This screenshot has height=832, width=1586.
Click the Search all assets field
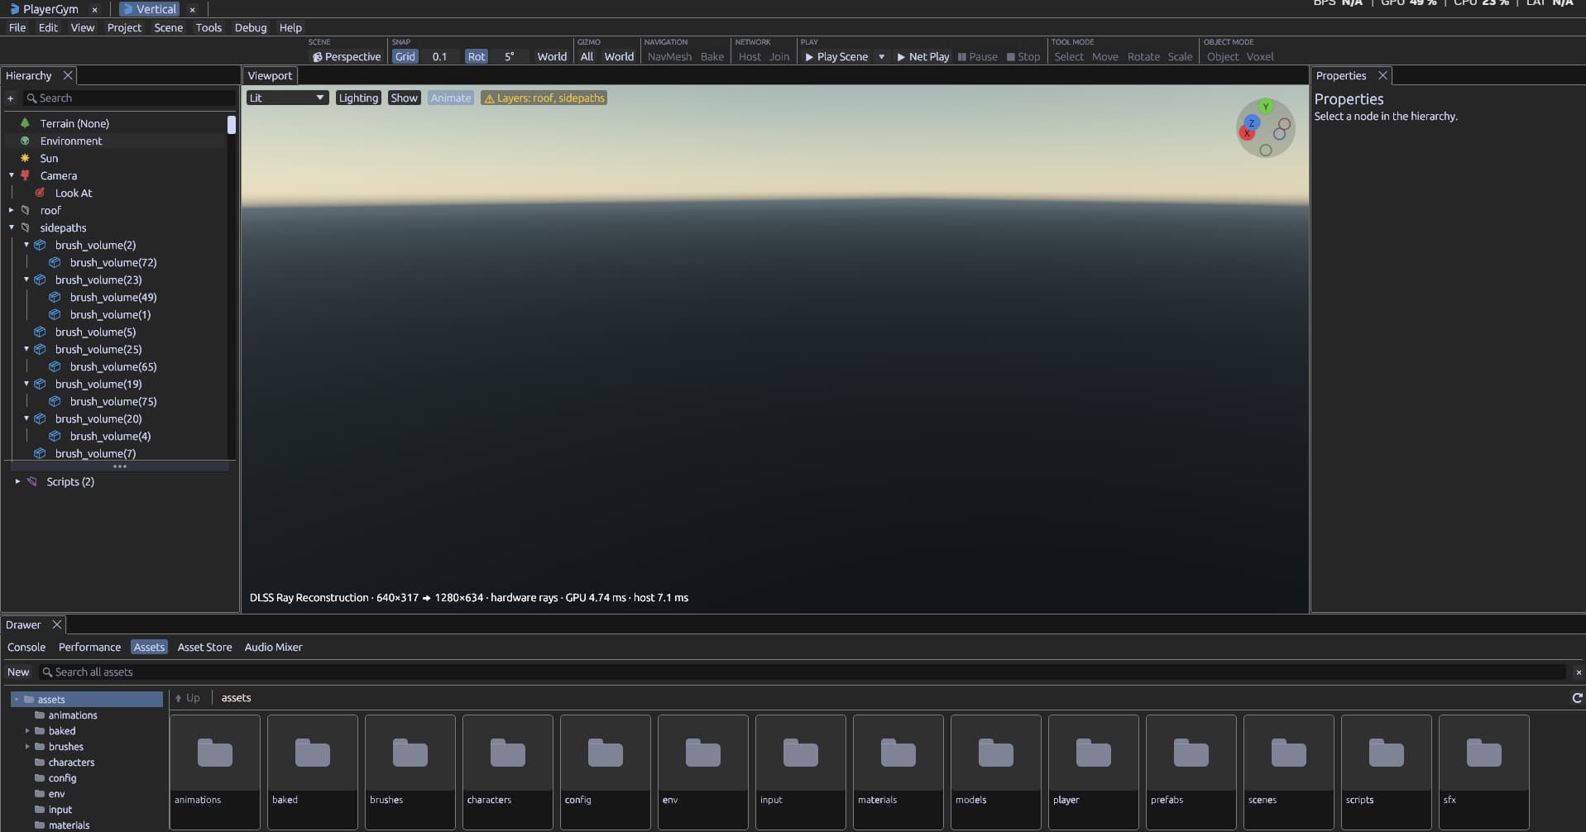tap(802, 672)
